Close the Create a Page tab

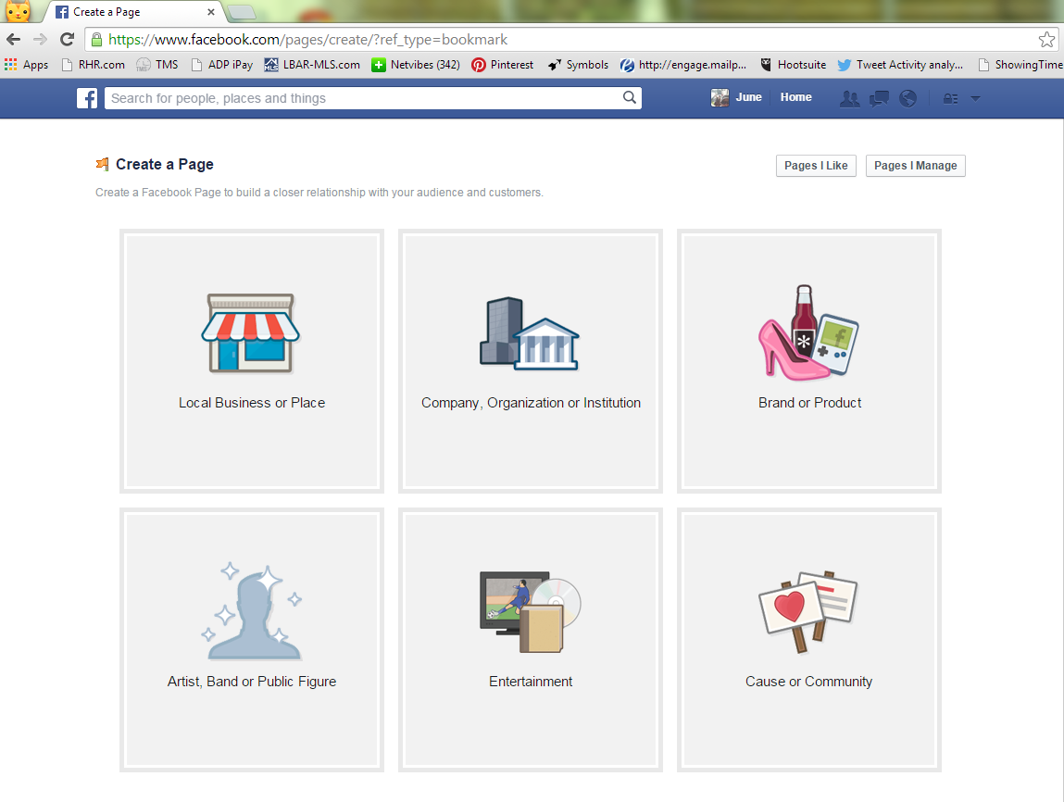[x=211, y=12]
